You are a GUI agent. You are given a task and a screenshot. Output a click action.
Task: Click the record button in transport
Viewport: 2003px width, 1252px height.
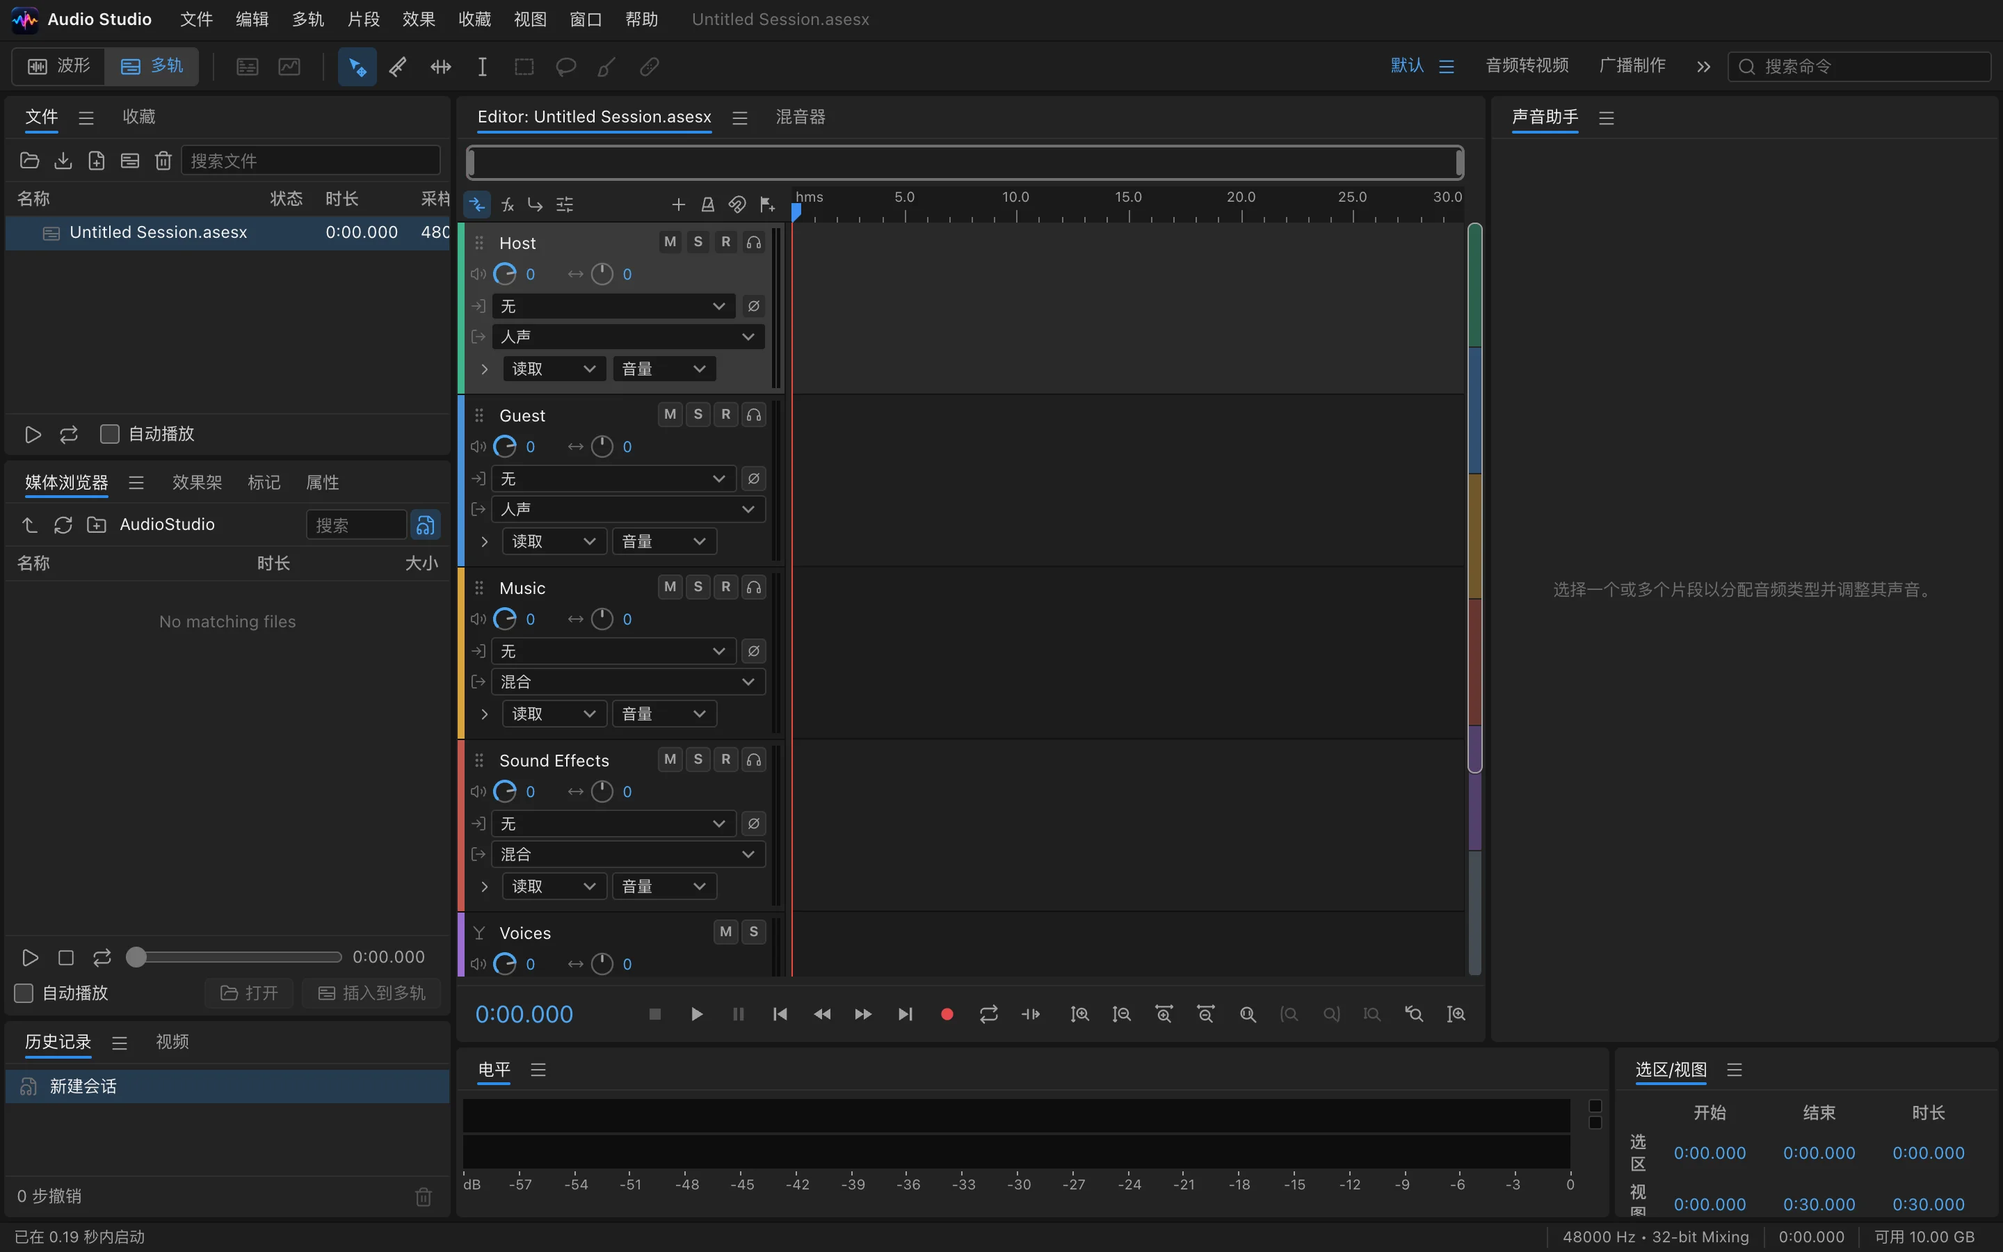(947, 1014)
